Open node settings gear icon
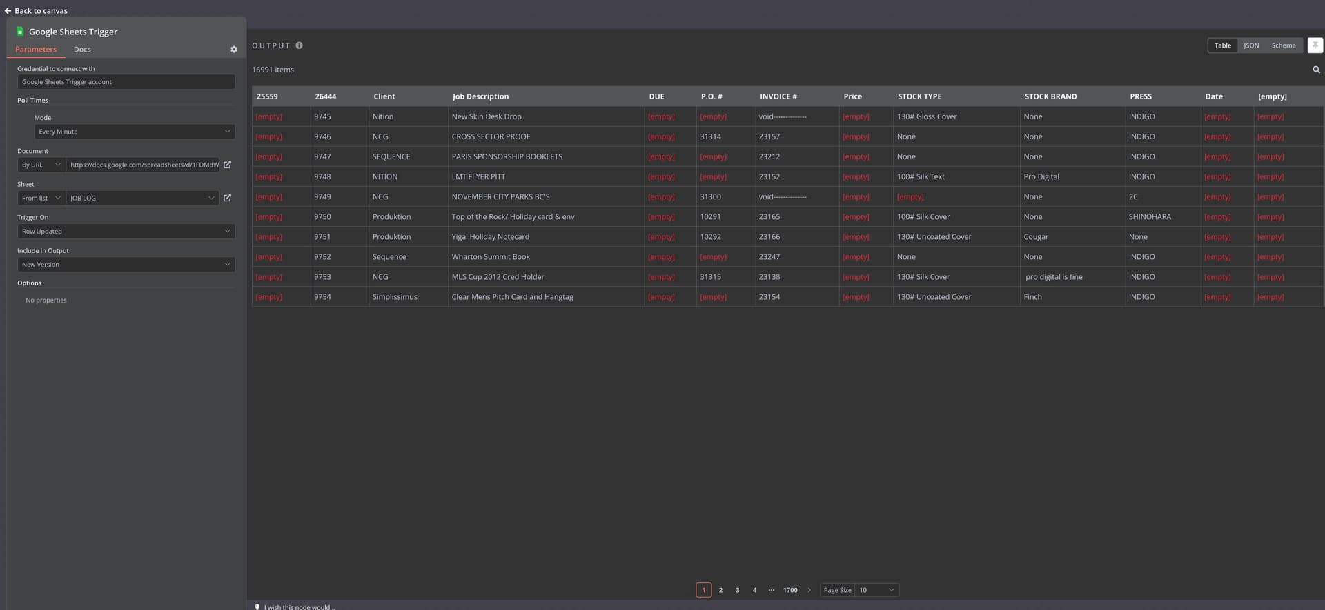The height and width of the screenshot is (610, 1325). 234,50
